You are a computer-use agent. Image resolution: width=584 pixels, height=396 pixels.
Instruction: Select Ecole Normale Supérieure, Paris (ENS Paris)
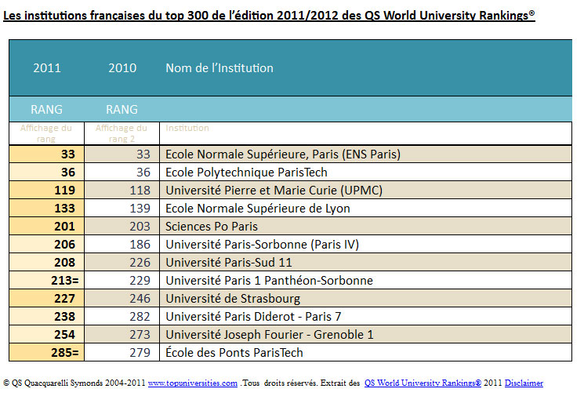click(x=365, y=154)
